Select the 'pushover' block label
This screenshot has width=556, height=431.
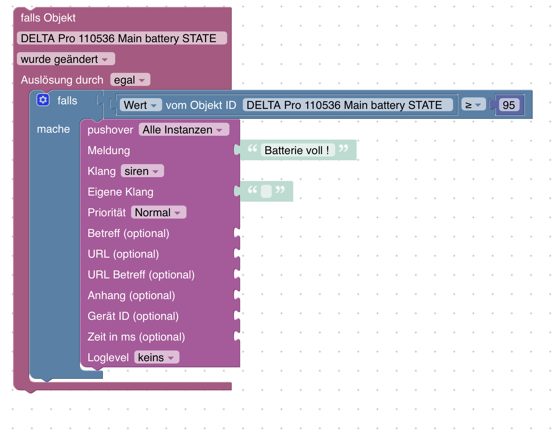[110, 130]
